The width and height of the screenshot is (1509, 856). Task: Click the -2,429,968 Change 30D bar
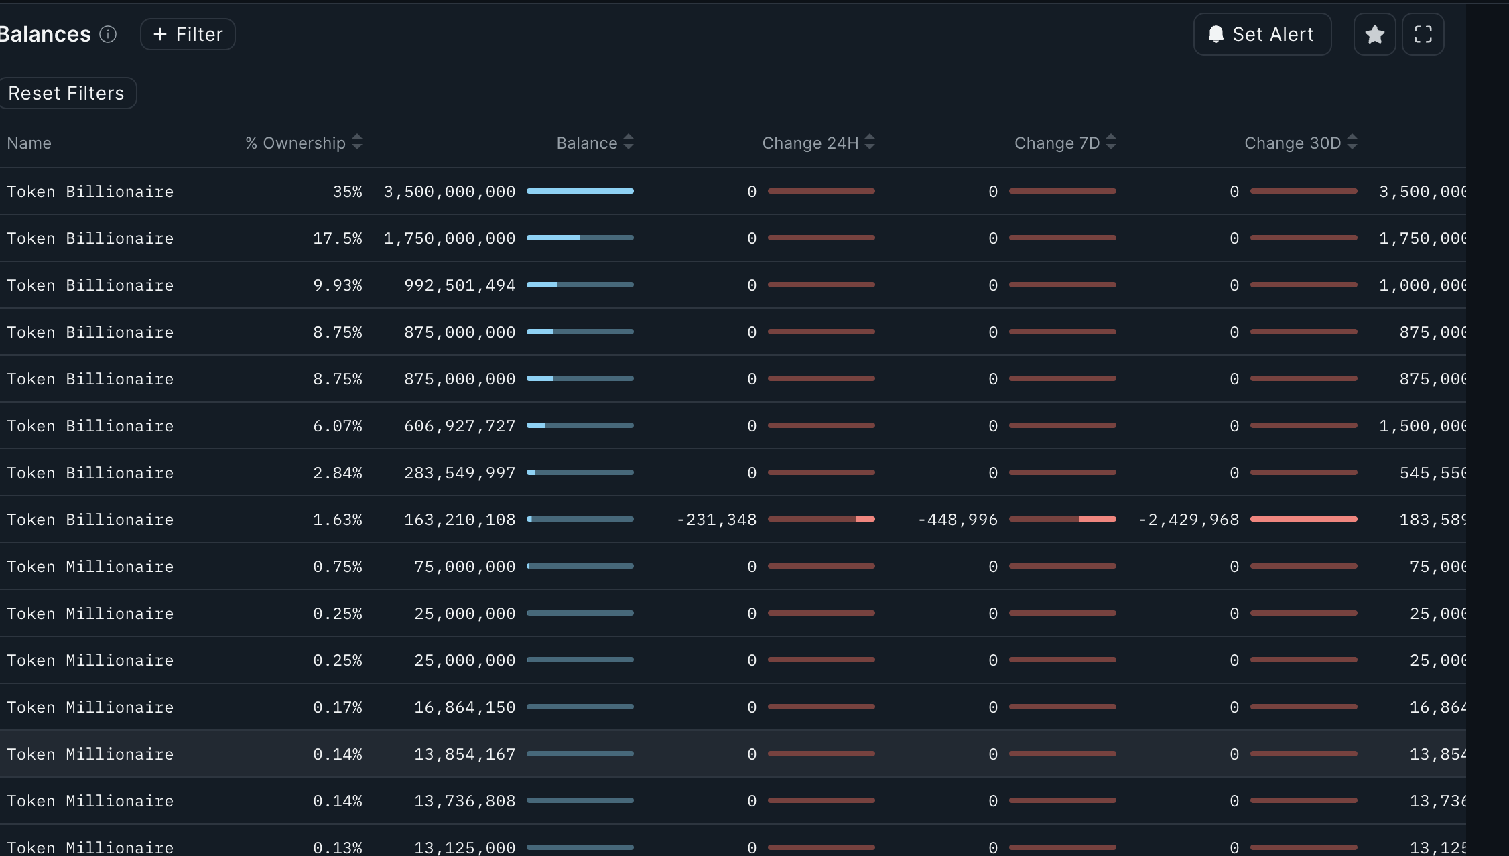(x=1303, y=519)
